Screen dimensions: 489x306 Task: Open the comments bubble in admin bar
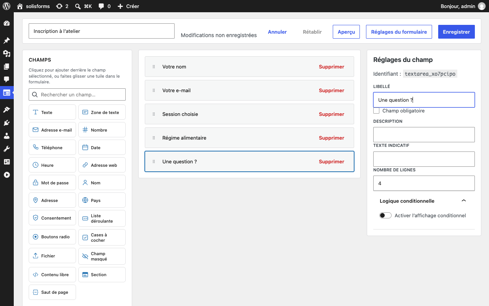tap(104, 6)
